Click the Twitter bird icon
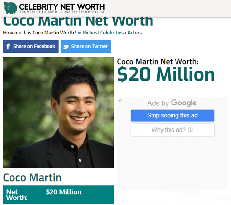 pyautogui.click(x=66, y=46)
